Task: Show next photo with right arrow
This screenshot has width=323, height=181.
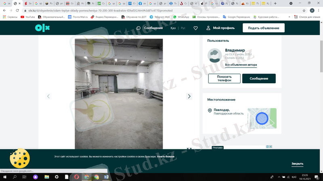Action: point(189,96)
